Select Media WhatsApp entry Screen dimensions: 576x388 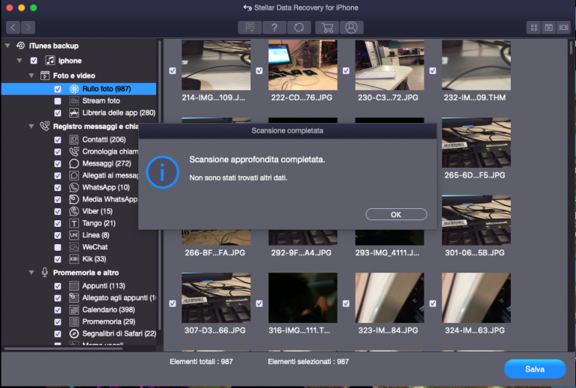click(x=109, y=199)
